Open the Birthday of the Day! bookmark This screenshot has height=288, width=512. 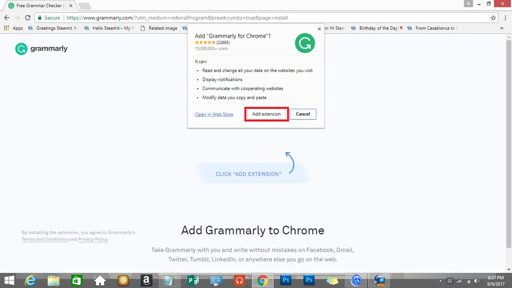coord(376,28)
